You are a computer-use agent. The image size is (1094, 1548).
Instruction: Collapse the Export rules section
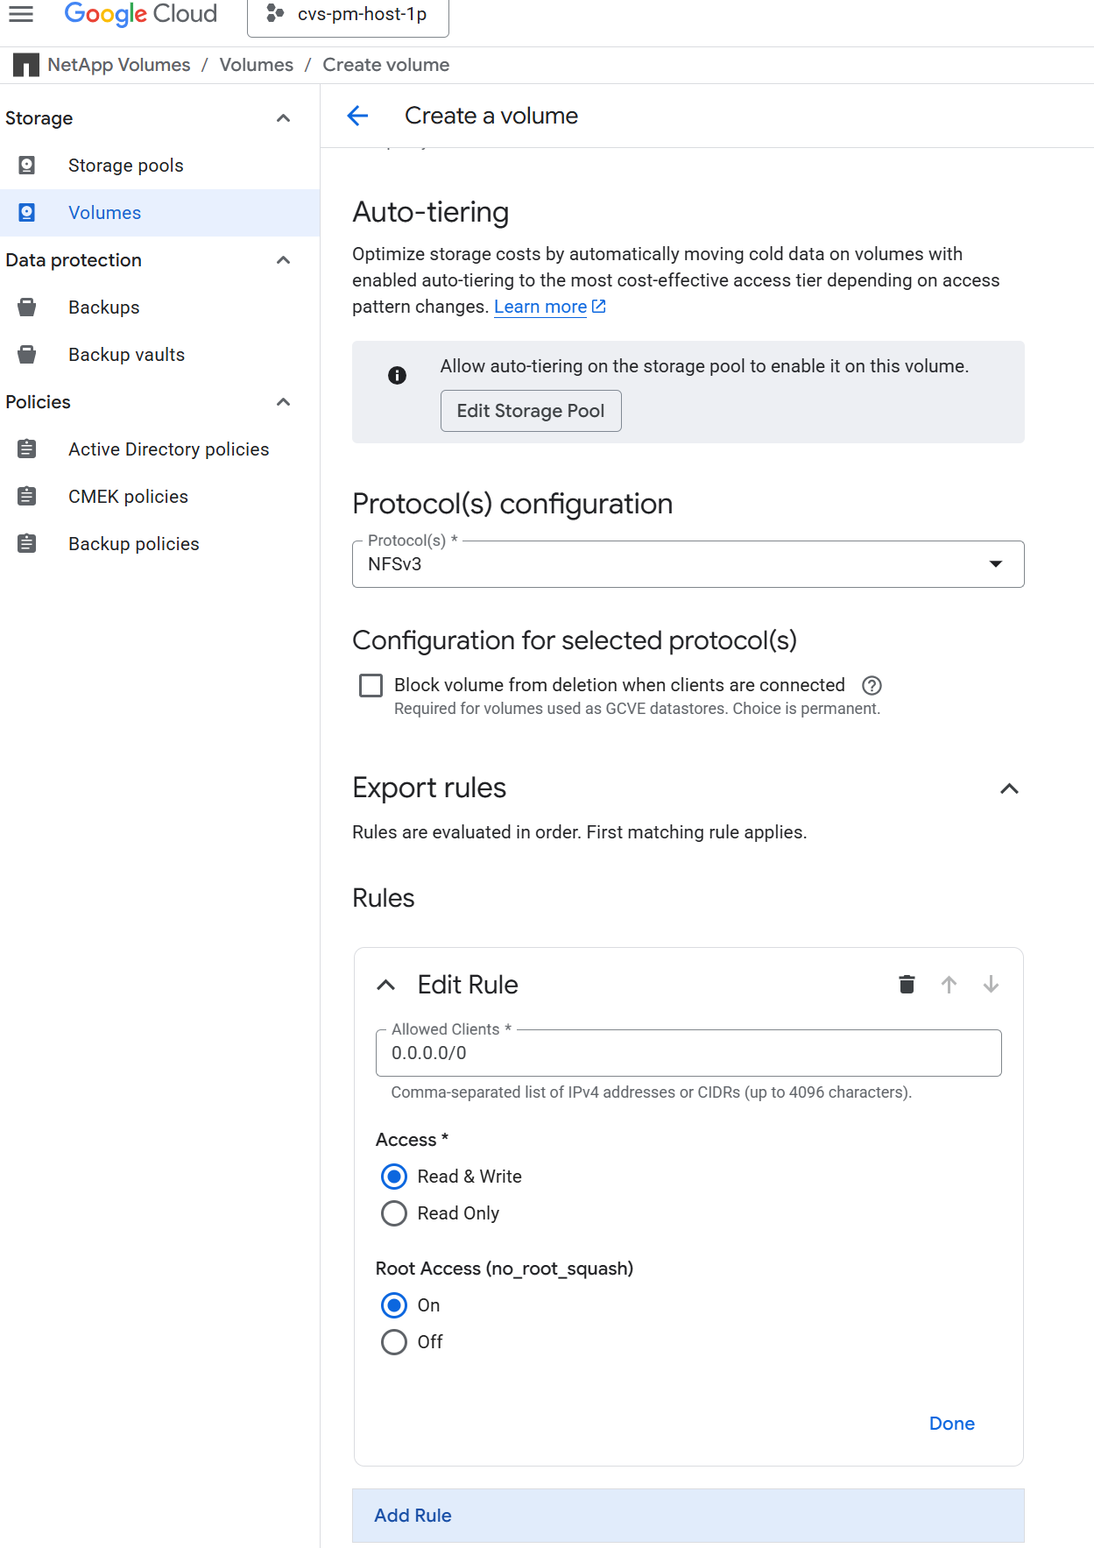click(1009, 788)
